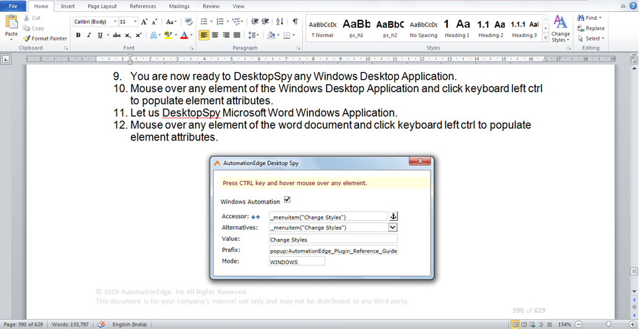
Task: Click the zoom slider handle
Action: (608, 324)
